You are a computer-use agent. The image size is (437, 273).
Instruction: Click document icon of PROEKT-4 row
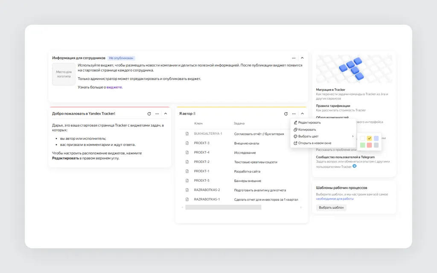187,152
